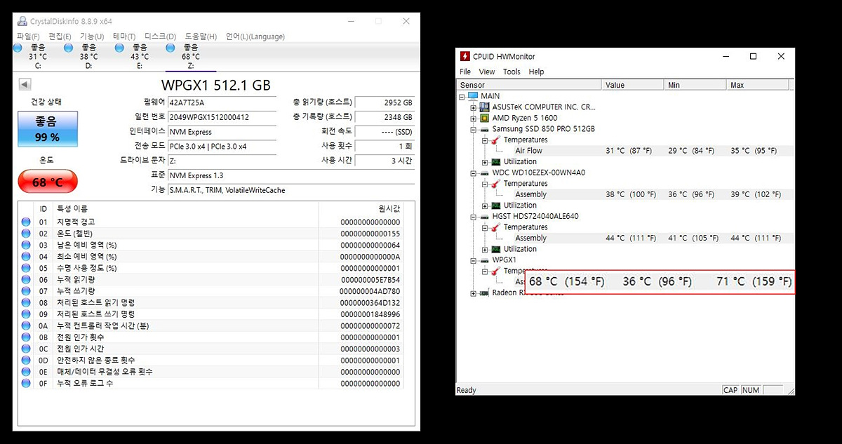Image resolution: width=842 pixels, height=444 pixels.
Task: Click the ASUSTeK motherboard icon in HWMonitor
Action: pos(484,107)
